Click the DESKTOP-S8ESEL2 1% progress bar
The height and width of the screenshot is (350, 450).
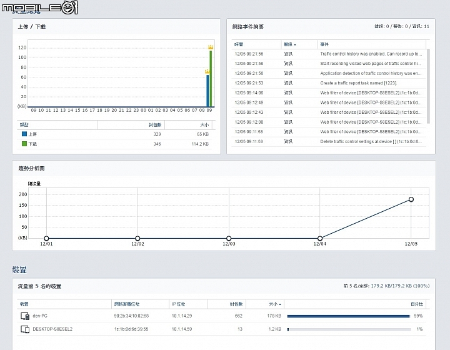point(349,329)
